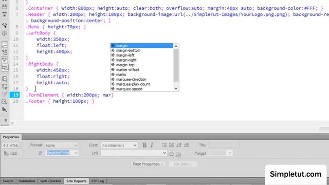Select margin-right in the code hint list
329x185 pixels.
[142, 60]
